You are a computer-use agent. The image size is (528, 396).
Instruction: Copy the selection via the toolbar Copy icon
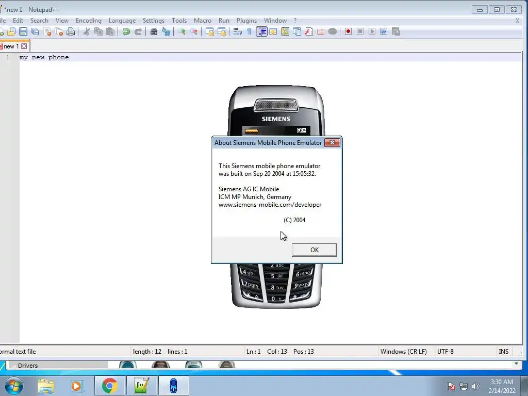click(98, 31)
